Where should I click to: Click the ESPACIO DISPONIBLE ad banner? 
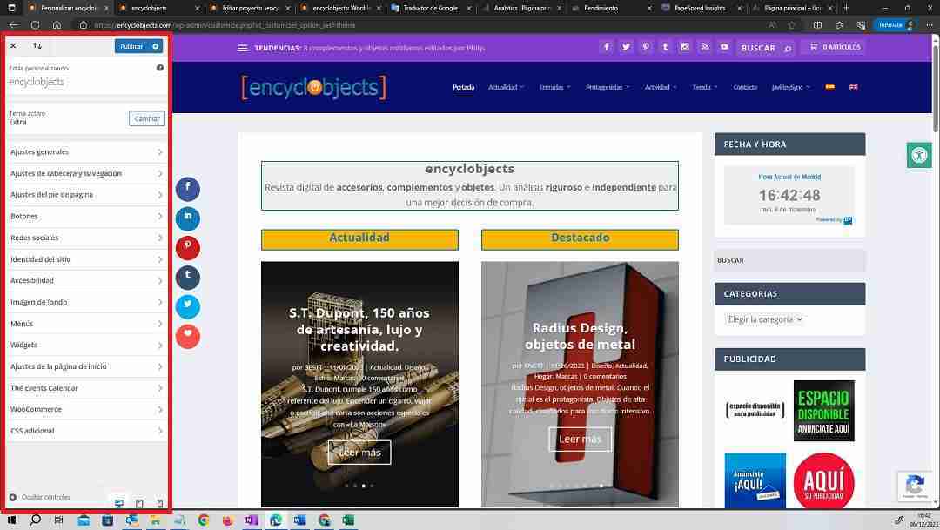tap(824, 412)
